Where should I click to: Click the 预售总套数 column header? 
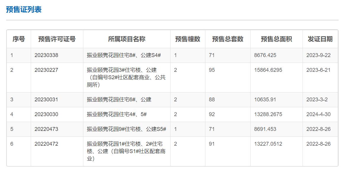click(x=228, y=39)
